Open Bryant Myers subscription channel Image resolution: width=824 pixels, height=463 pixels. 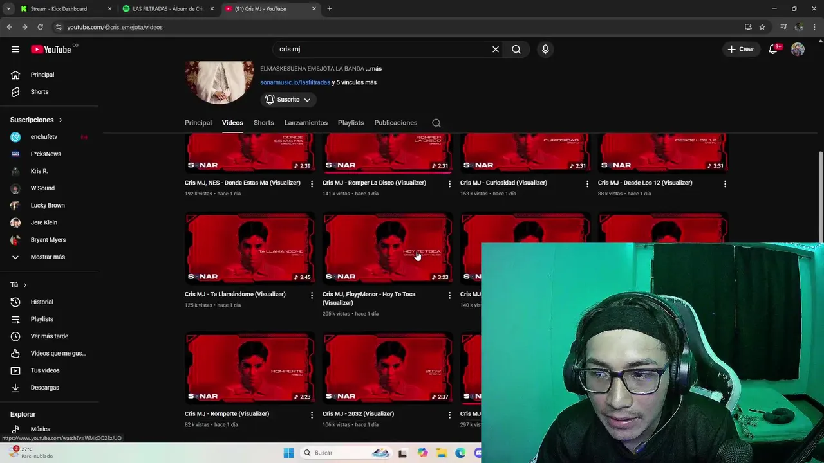coord(49,240)
